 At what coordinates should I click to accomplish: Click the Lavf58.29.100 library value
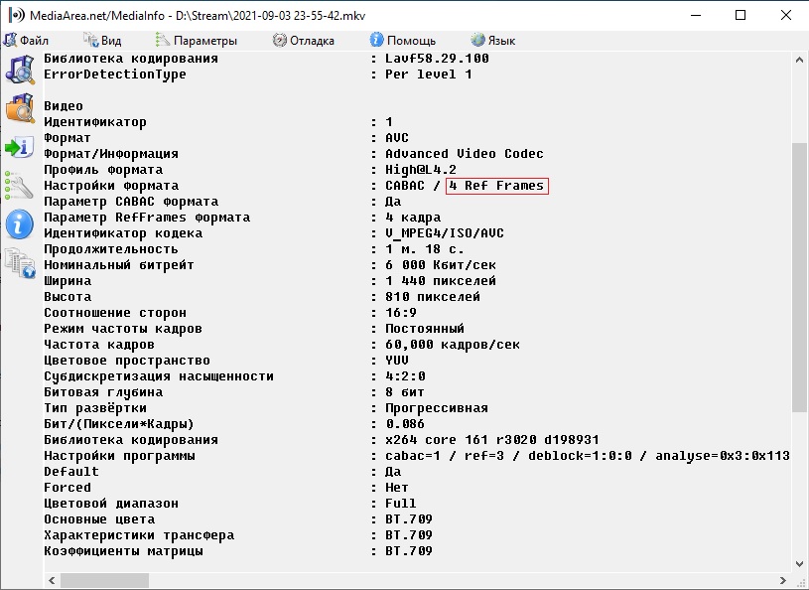(x=437, y=59)
